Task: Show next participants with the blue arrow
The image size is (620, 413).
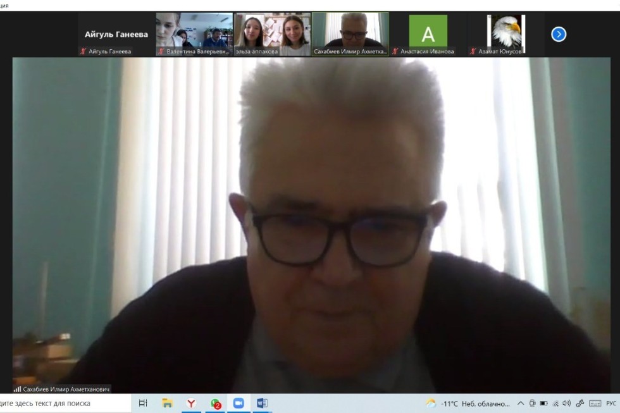Action: (559, 34)
